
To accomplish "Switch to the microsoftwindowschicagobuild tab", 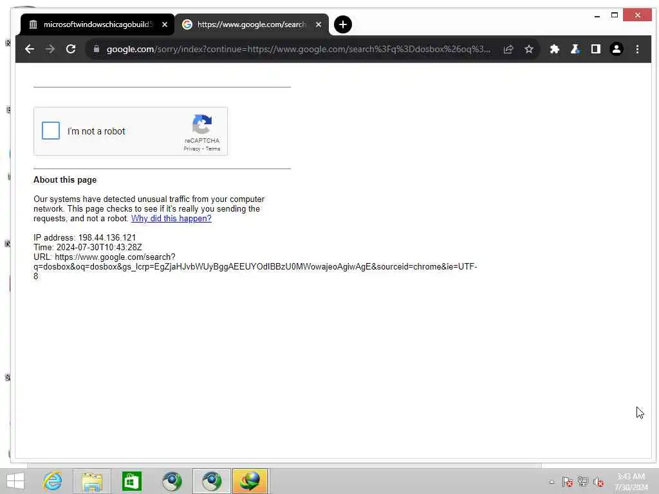I will pos(97,24).
